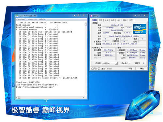The image size is (163, 122).
Task: Close the CPU-Z window
Action: [x=145, y=16]
